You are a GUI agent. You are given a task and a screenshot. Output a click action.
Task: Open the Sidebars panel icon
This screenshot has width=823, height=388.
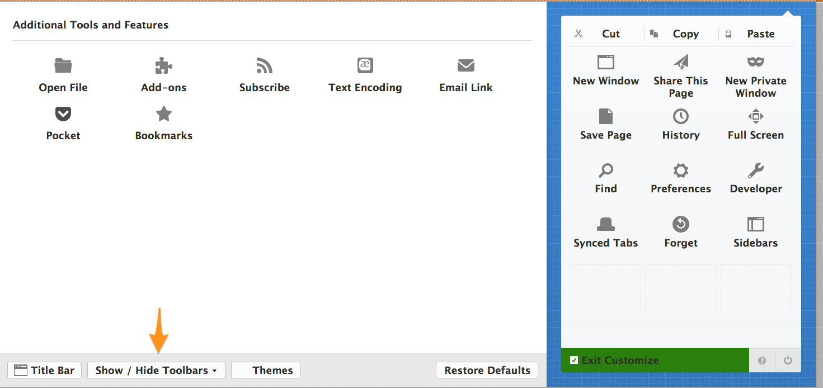tap(755, 224)
